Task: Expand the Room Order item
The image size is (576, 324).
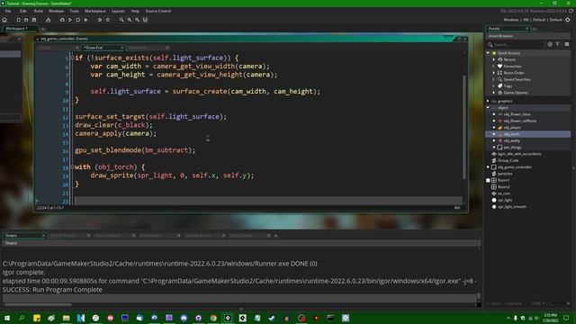Action: [x=494, y=73]
